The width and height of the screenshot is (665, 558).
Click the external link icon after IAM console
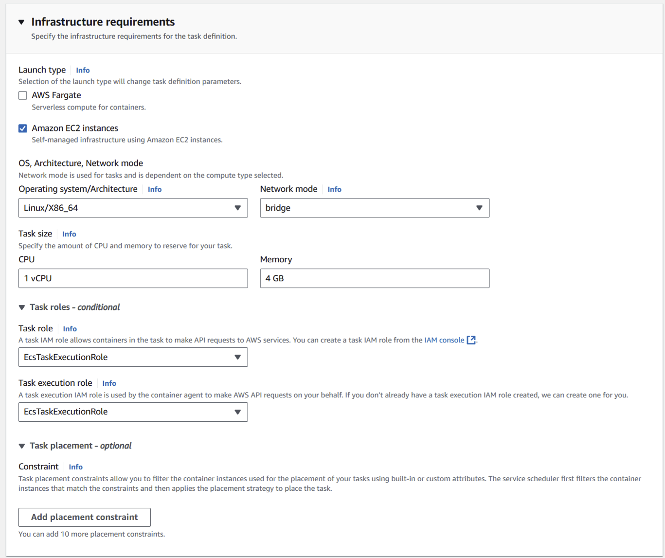pyautogui.click(x=471, y=340)
